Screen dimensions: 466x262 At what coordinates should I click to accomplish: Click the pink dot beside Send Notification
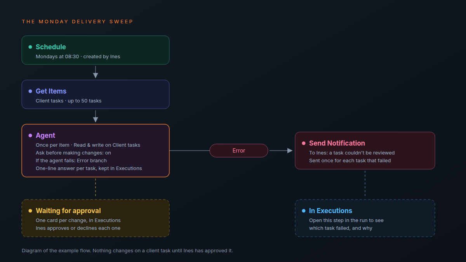[x=304, y=143]
